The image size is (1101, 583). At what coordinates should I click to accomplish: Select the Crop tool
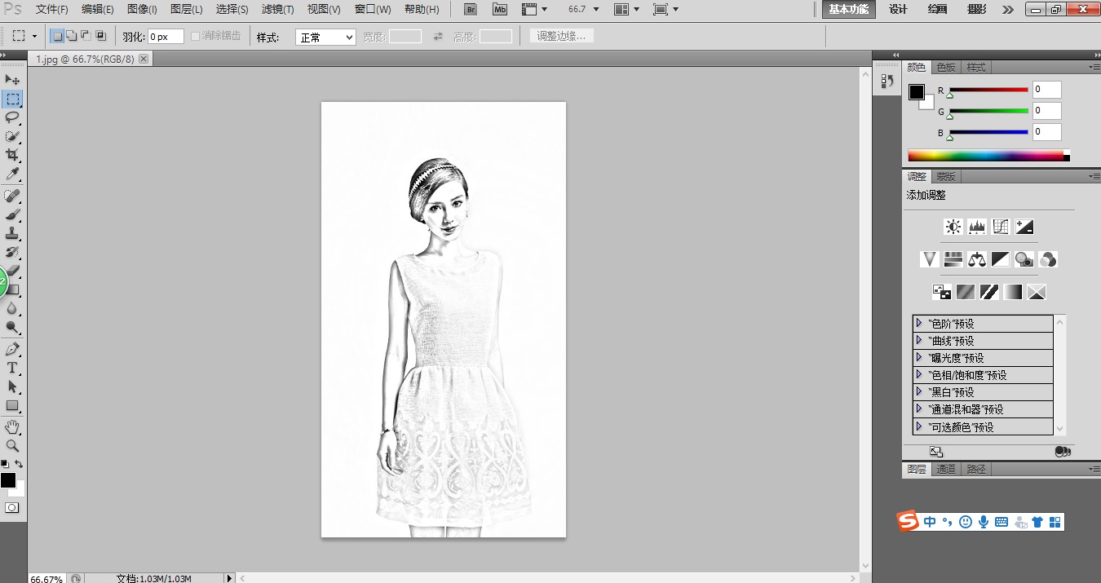[x=12, y=155]
